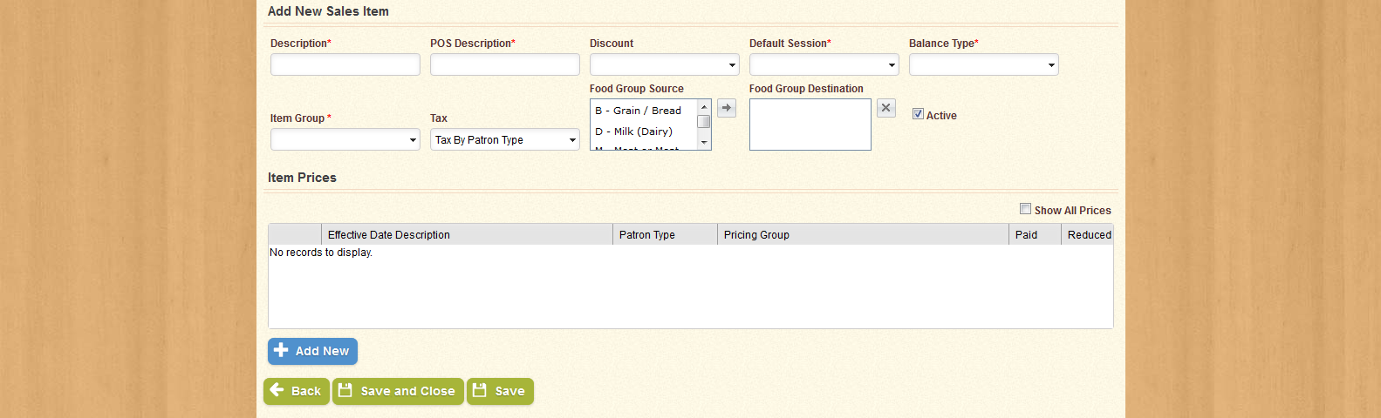
Task: Expand the Default Session dropdown
Action: (x=824, y=64)
